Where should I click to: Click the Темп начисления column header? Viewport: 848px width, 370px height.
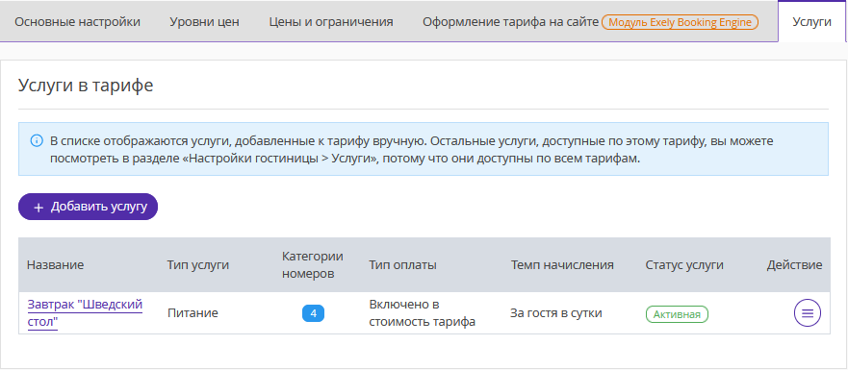click(x=562, y=264)
